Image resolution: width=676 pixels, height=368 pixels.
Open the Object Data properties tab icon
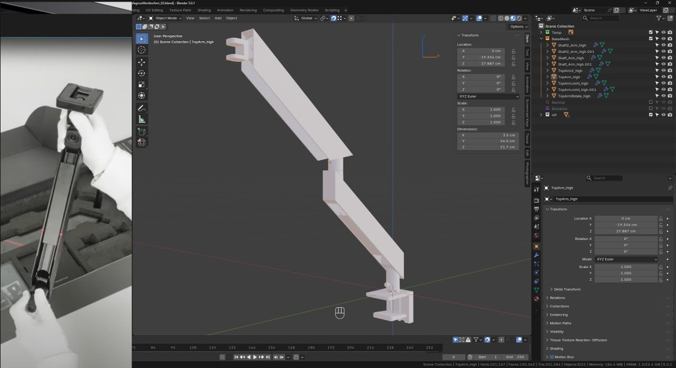pos(536,290)
